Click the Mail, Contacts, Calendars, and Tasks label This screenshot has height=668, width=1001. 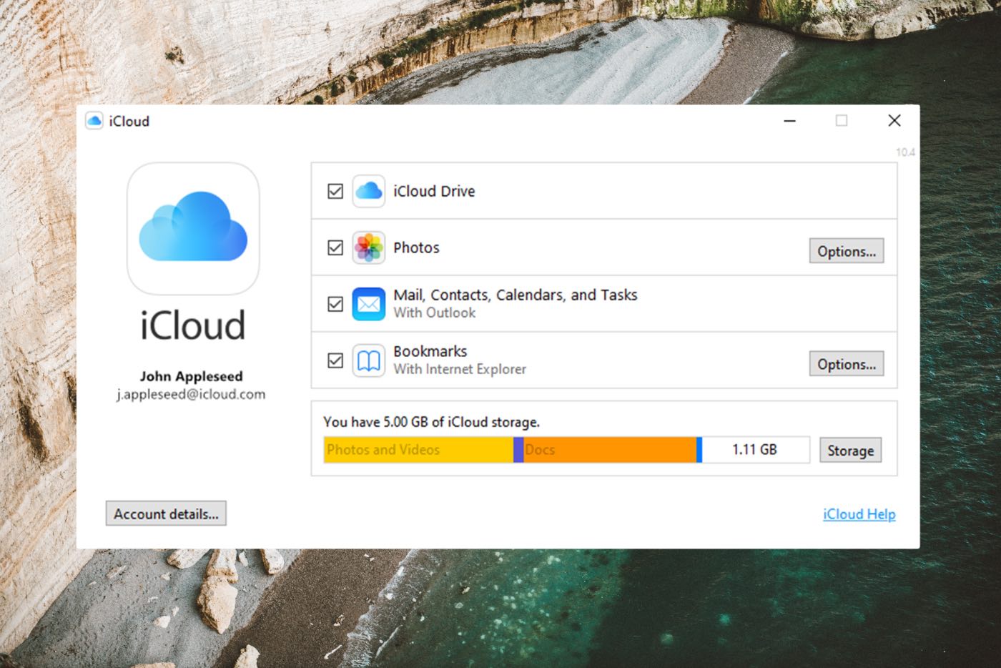(x=516, y=295)
